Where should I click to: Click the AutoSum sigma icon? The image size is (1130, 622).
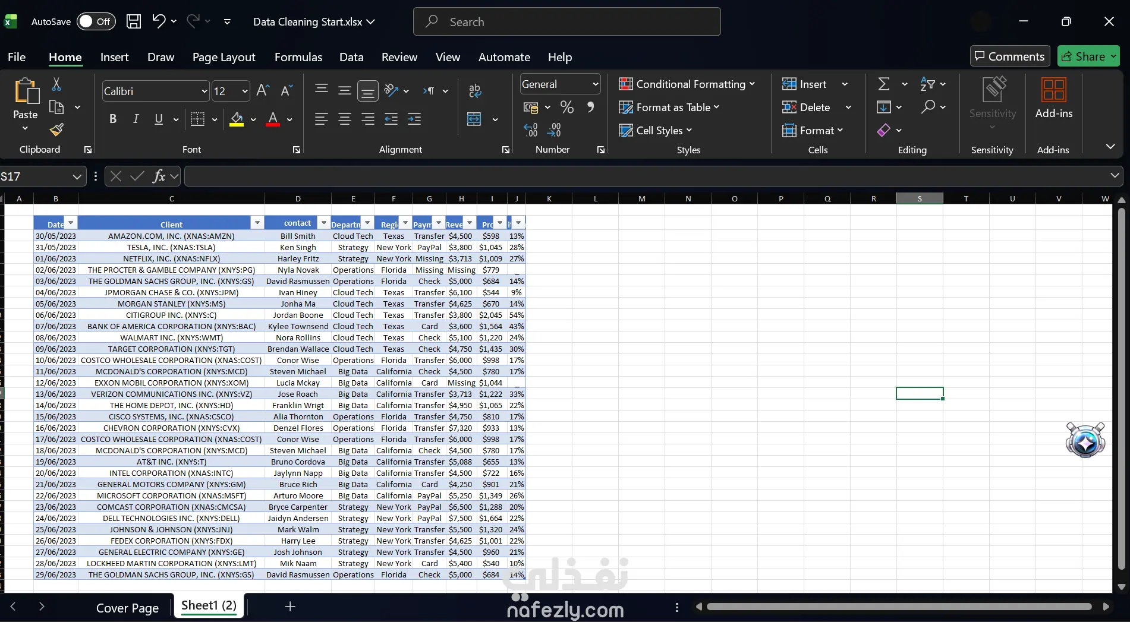click(884, 84)
